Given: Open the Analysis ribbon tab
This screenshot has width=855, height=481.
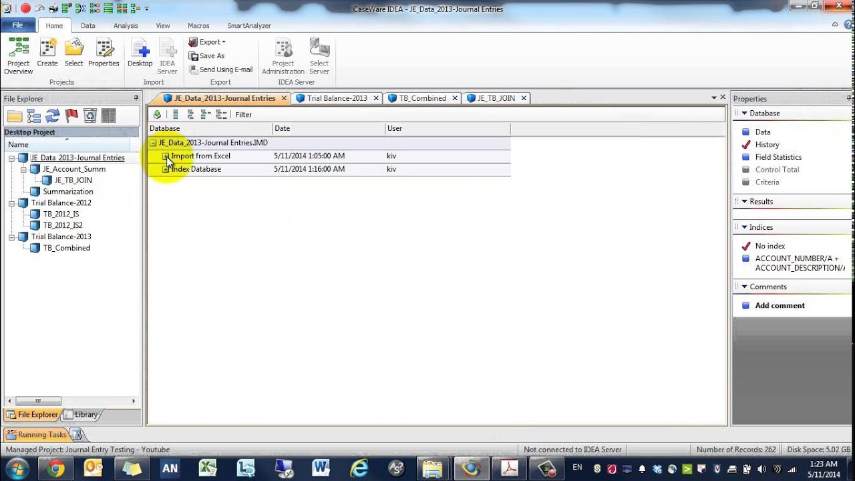Looking at the screenshot, I should coord(126,25).
